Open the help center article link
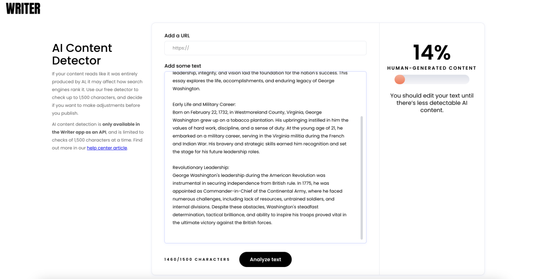Viewport: 537px width, 279px height. tap(107, 148)
